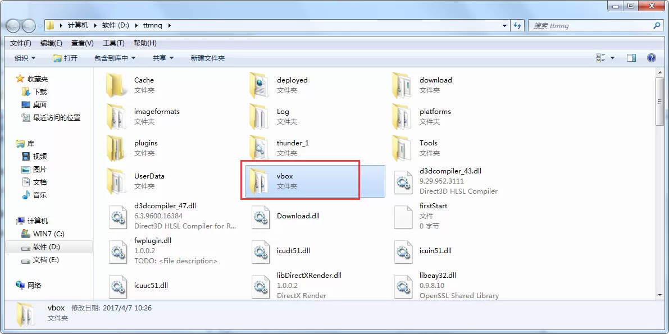Expand breadcrumb arrow after ttmnq
This screenshot has width=669, height=334.
[170, 26]
